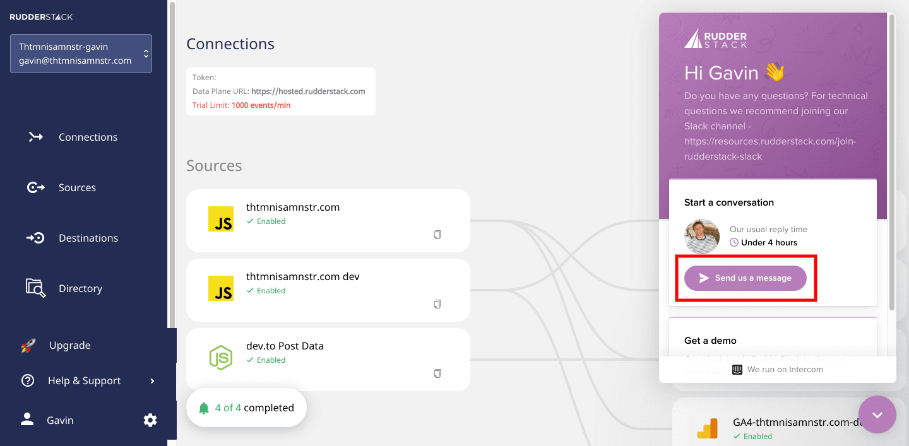Collapse the Intercom chat widget

point(877,414)
